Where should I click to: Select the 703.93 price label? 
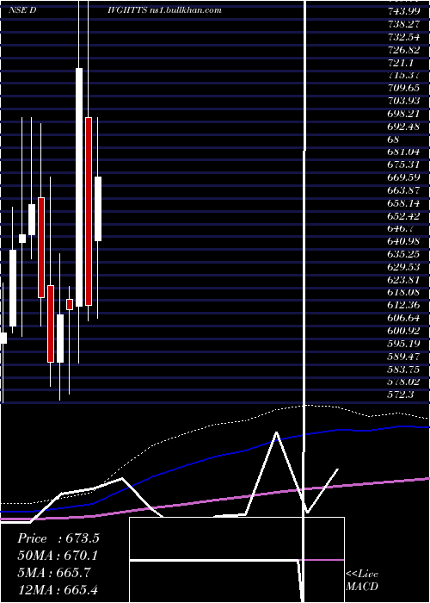point(403,101)
